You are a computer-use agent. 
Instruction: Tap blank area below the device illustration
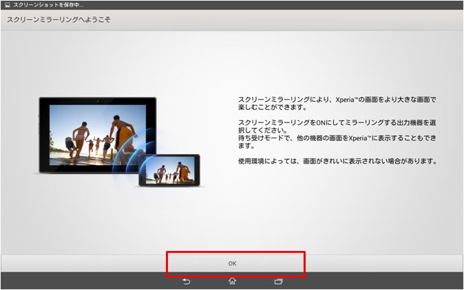(117, 220)
